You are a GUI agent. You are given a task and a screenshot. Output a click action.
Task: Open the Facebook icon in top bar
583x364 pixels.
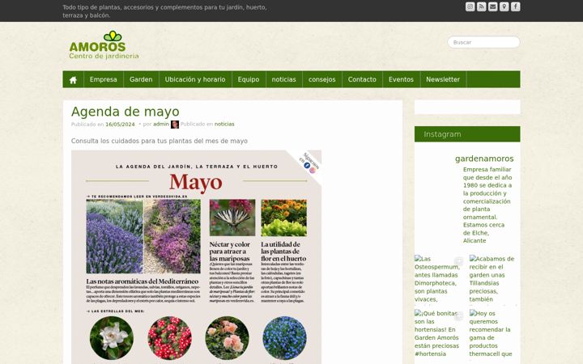pos(515,6)
